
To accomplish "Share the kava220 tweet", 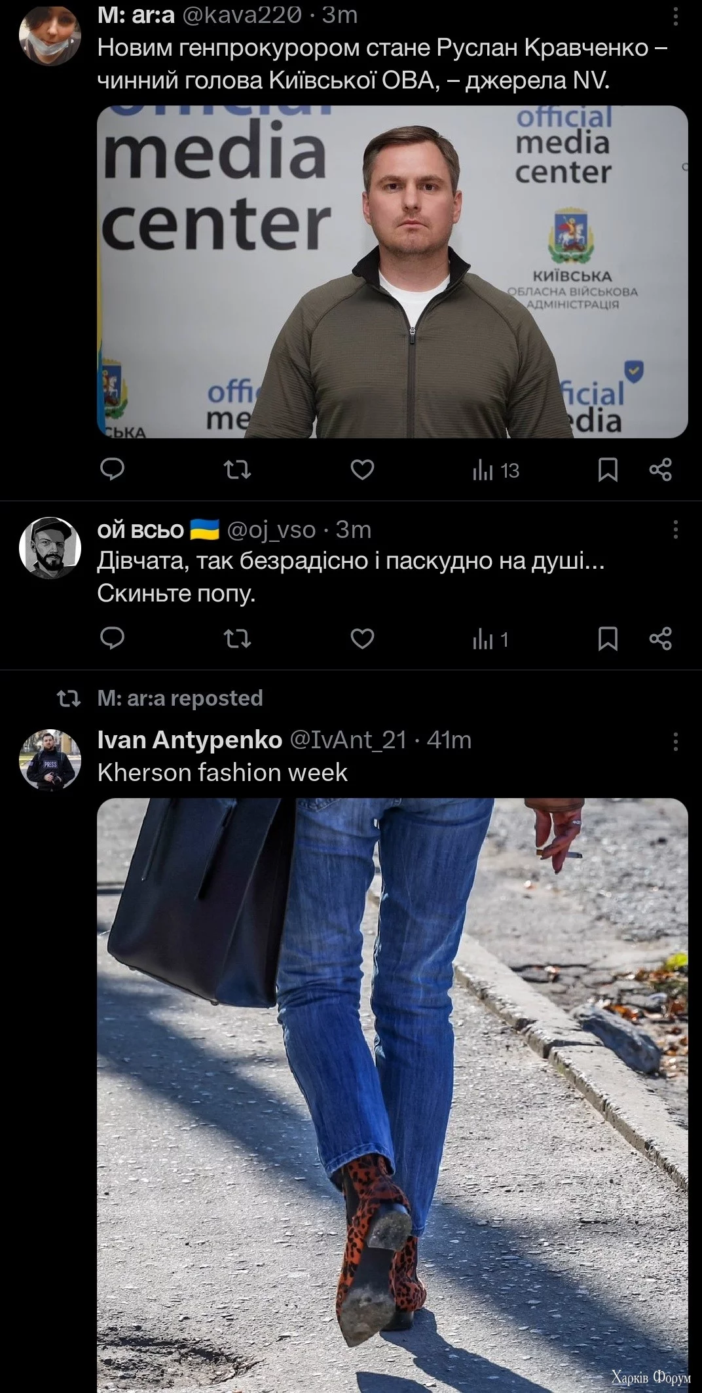I will [660, 469].
